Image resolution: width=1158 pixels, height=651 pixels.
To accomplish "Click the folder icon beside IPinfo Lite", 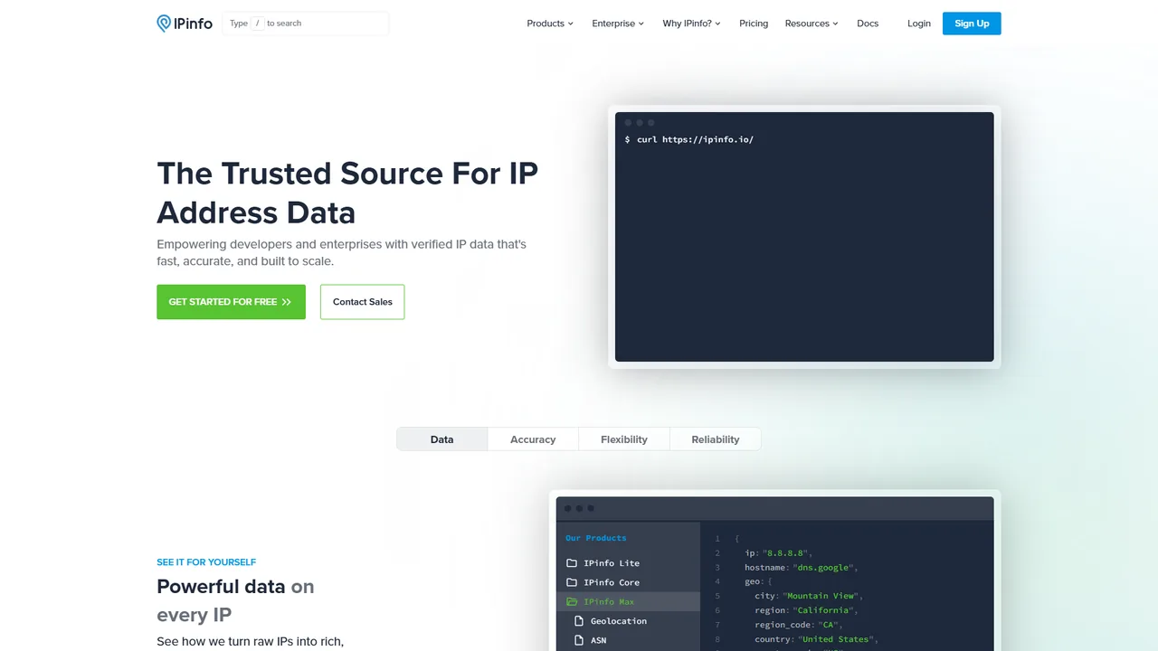I will coord(572,562).
